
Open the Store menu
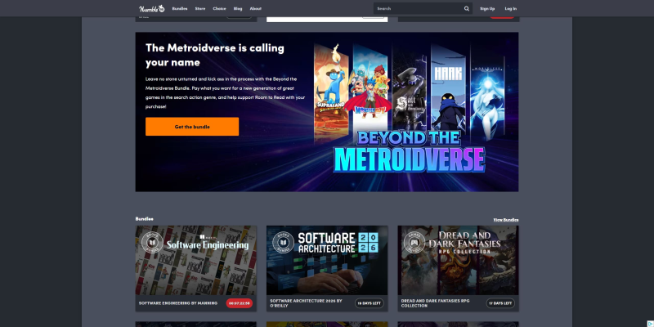pos(200,8)
